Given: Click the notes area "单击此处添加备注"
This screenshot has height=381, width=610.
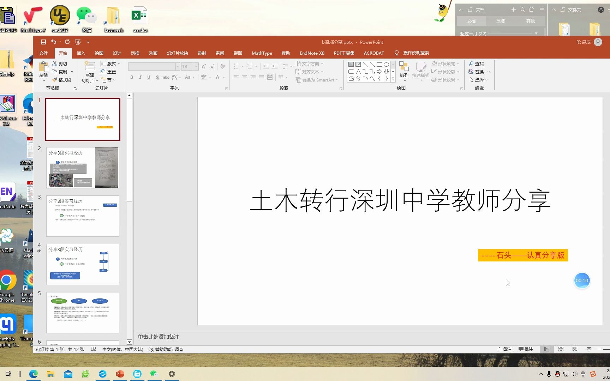Looking at the screenshot, I should point(159,337).
